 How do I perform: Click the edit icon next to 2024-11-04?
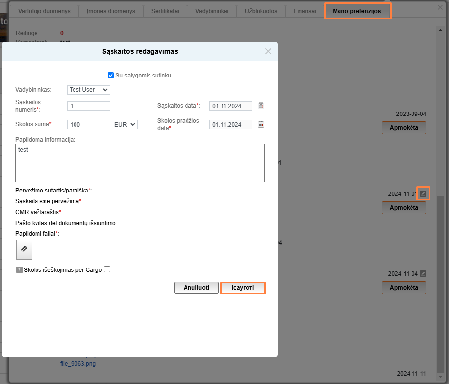423,273
